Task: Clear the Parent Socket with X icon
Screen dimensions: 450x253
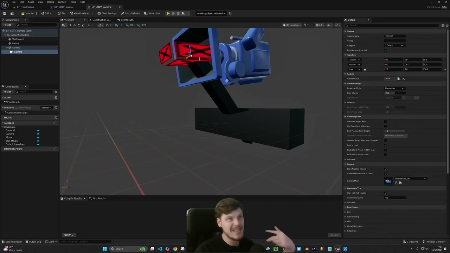Action: [x=404, y=79]
